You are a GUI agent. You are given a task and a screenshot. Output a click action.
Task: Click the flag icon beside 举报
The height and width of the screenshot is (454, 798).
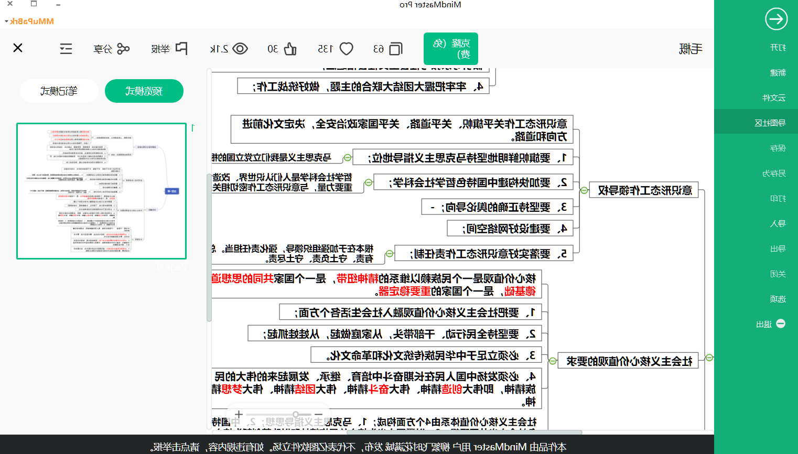coord(181,48)
